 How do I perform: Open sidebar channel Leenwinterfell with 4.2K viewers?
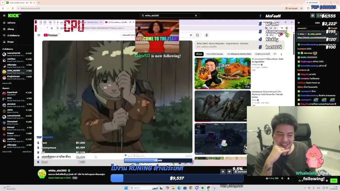pyautogui.click(x=17, y=54)
